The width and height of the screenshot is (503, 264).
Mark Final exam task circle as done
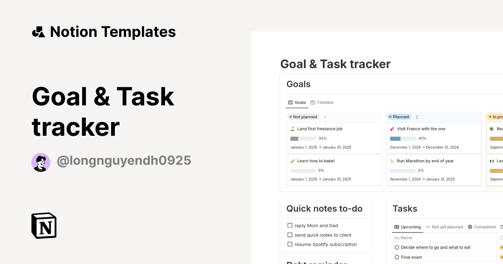pos(397,257)
